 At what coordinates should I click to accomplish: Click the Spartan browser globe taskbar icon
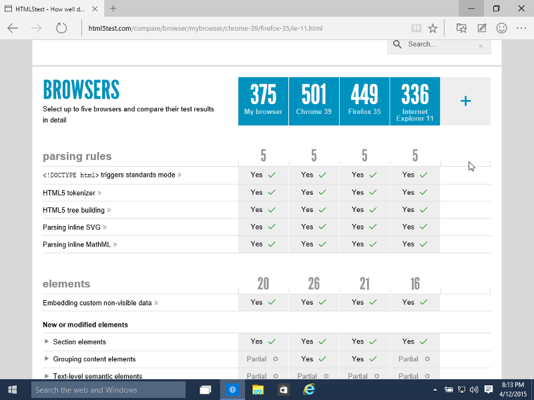[x=232, y=390]
